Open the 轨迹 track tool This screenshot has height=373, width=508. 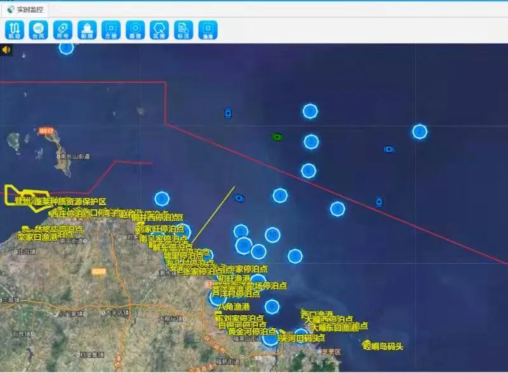click(15, 30)
